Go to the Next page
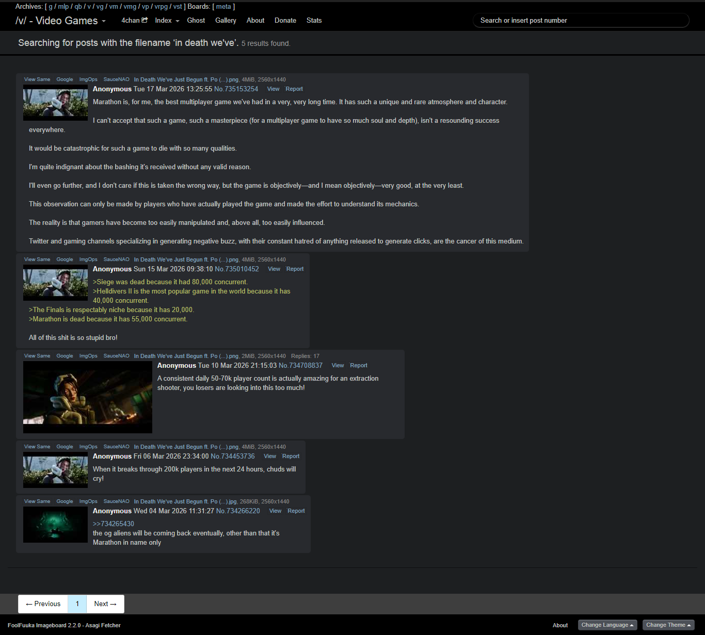Screen dimensions: 705x635 coord(105,604)
